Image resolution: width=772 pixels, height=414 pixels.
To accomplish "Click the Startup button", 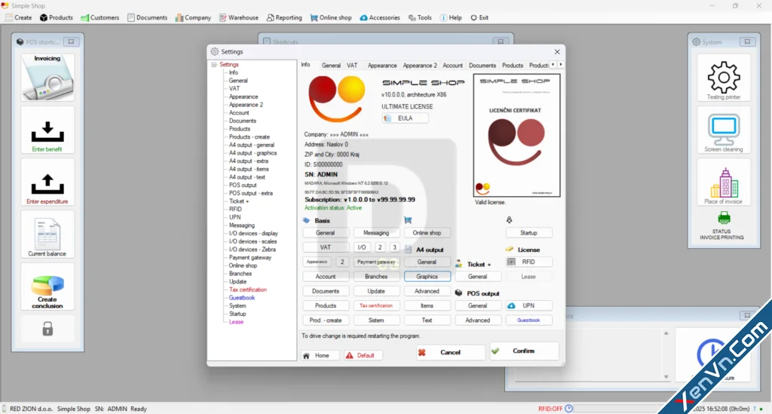I will pyautogui.click(x=528, y=233).
